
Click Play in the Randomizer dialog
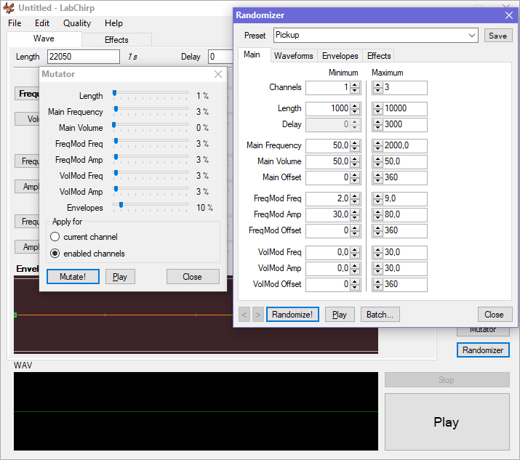(x=340, y=315)
